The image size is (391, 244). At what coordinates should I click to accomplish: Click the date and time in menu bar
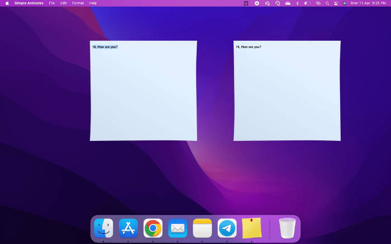click(368, 3)
